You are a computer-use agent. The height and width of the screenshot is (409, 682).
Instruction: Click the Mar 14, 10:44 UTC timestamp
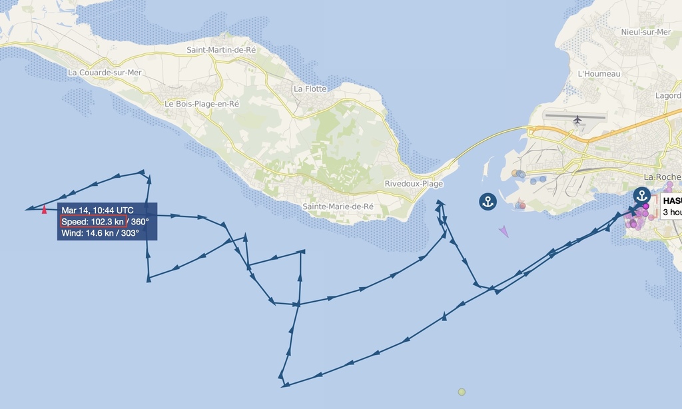coord(97,210)
